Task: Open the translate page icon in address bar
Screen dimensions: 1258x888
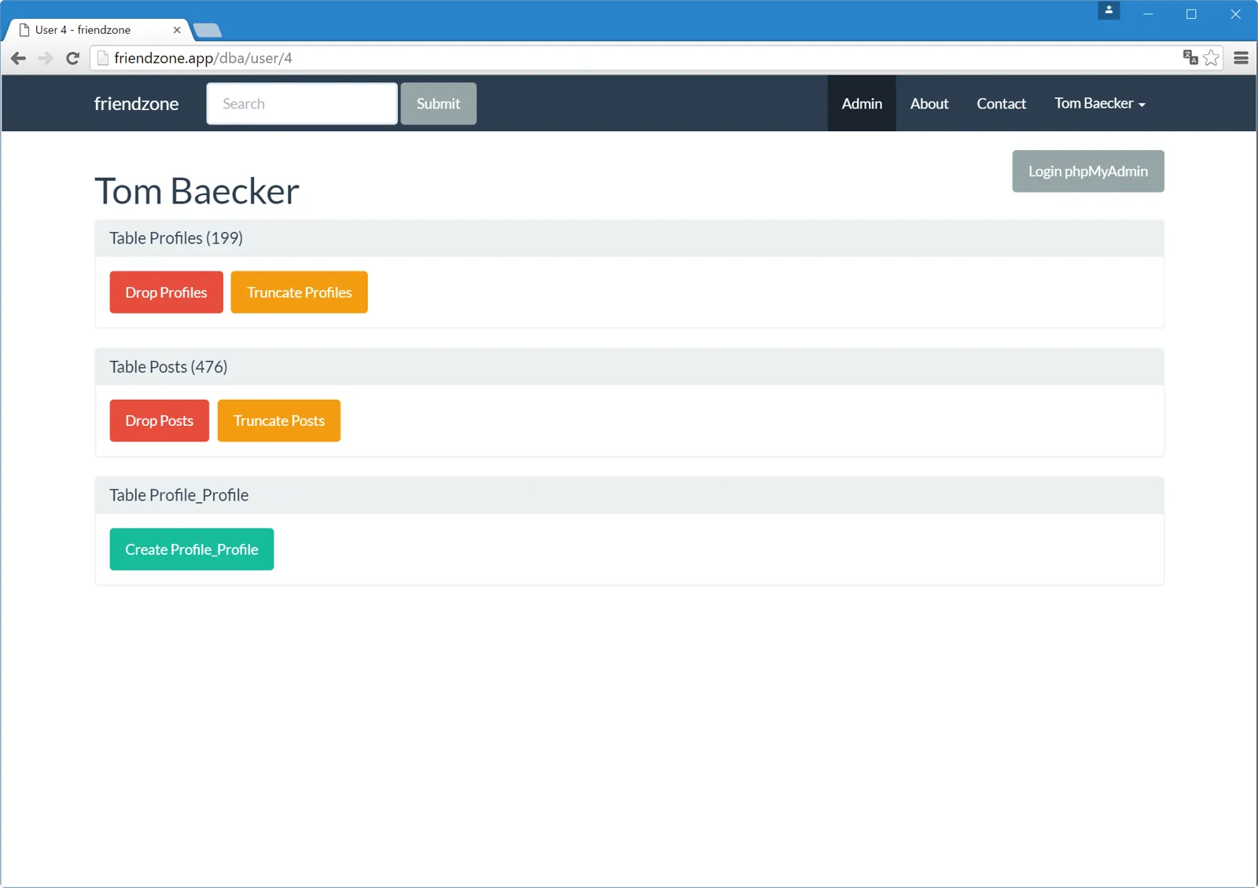Action: click(1190, 57)
